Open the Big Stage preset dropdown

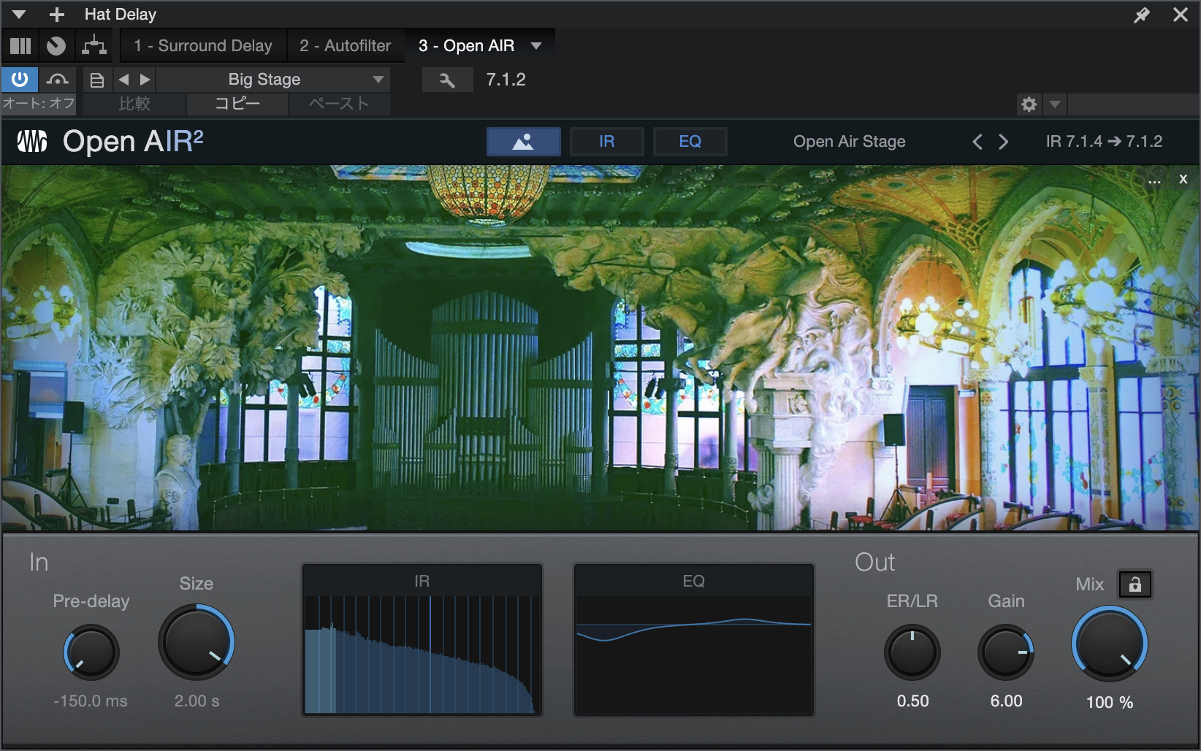pyautogui.click(x=273, y=79)
